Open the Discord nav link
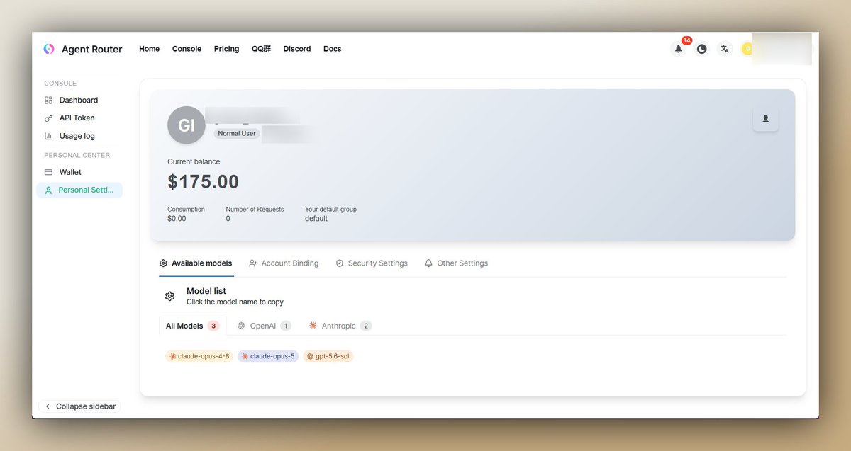 tap(297, 49)
